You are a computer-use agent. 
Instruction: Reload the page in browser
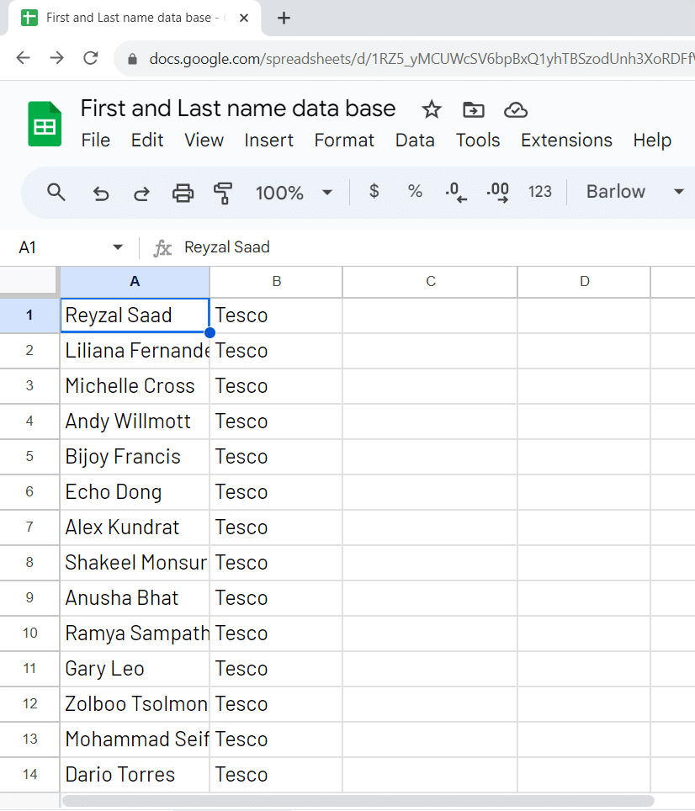tap(91, 58)
